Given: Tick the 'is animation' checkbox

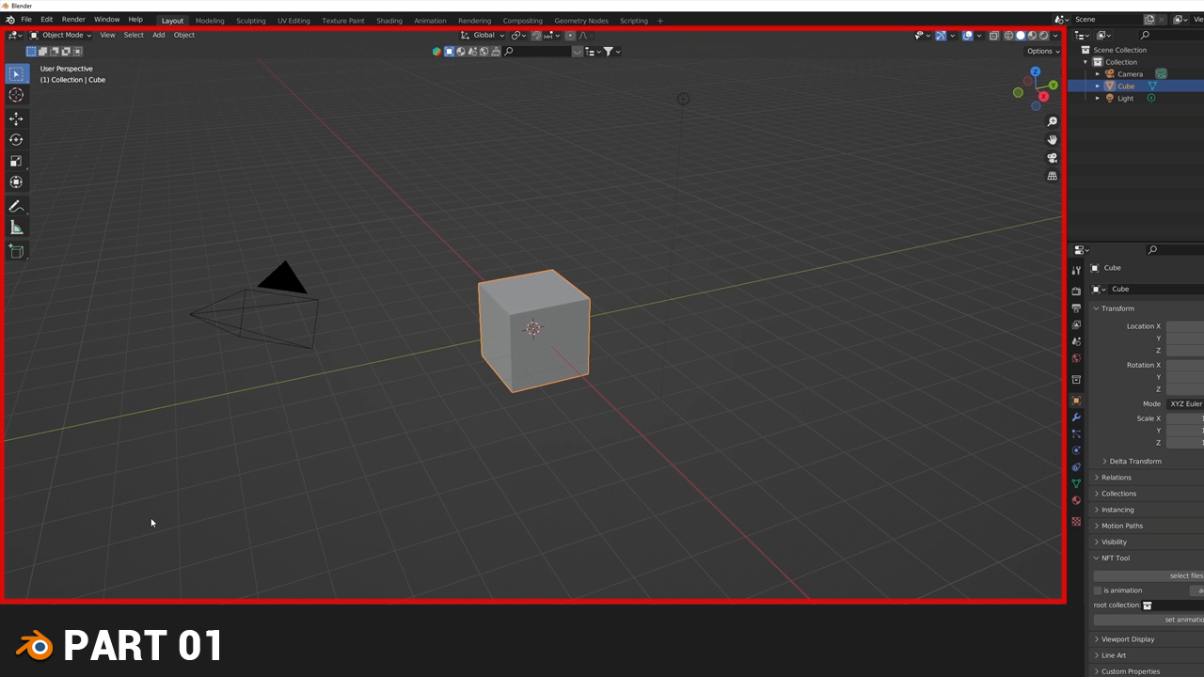Looking at the screenshot, I should tap(1098, 590).
